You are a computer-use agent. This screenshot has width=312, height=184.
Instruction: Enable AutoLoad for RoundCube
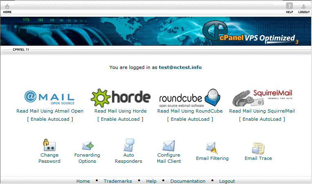tap(190, 119)
